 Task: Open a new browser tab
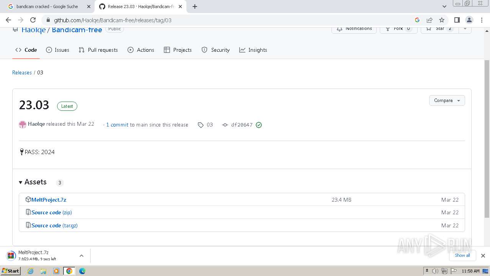[x=195, y=7]
